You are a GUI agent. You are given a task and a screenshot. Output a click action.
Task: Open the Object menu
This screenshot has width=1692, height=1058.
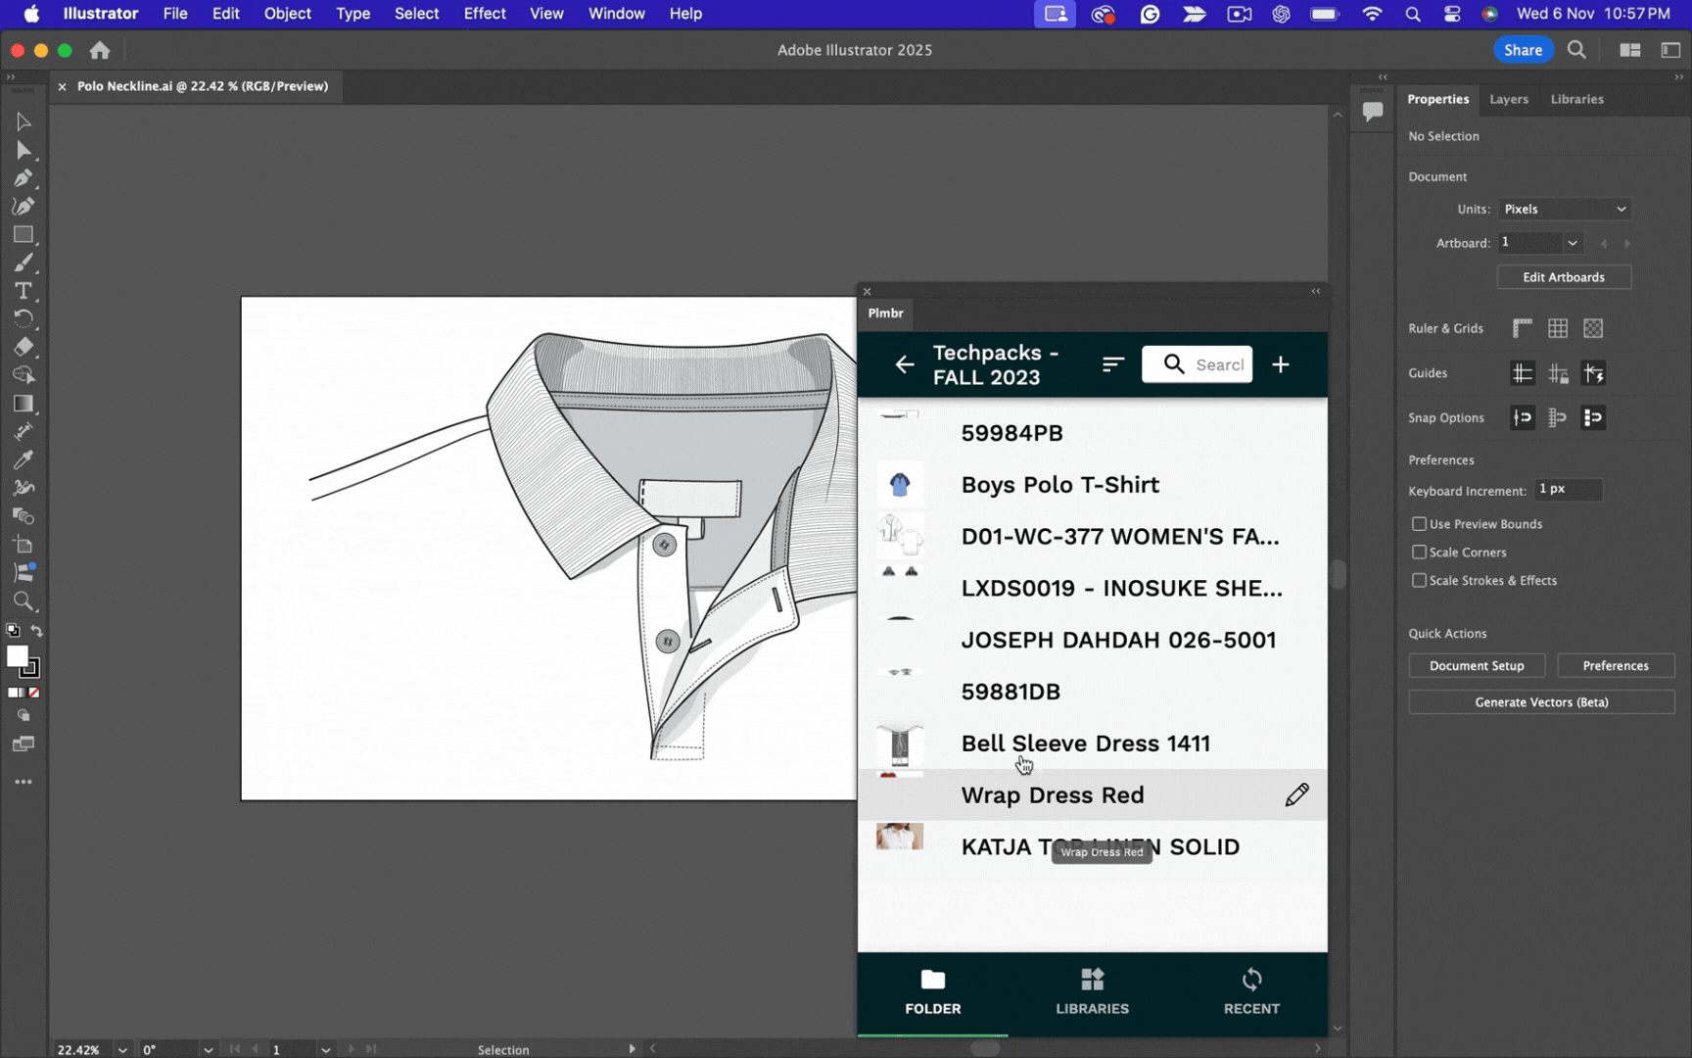pos(287,14)
